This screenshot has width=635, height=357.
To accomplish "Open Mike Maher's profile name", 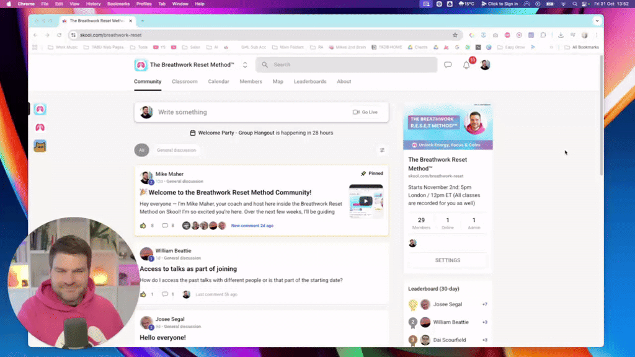I will click(x=169, y=174).
